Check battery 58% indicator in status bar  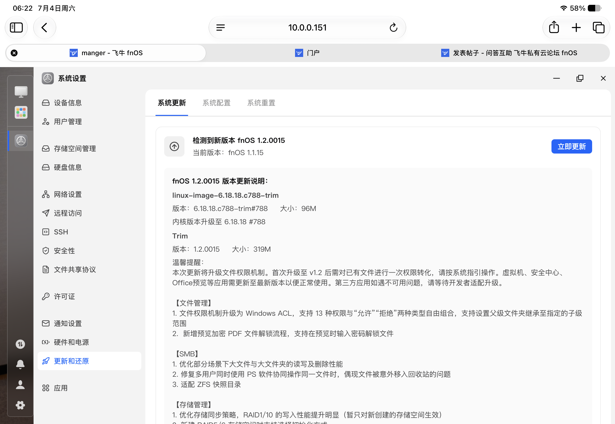tap(586, 8)
